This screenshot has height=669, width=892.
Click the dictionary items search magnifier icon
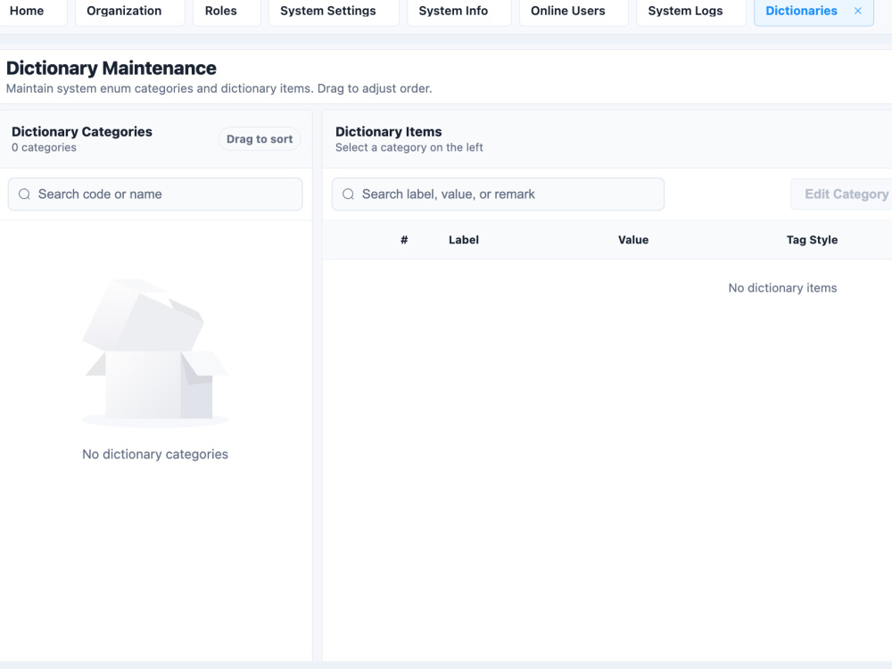[x=348, y=194]
